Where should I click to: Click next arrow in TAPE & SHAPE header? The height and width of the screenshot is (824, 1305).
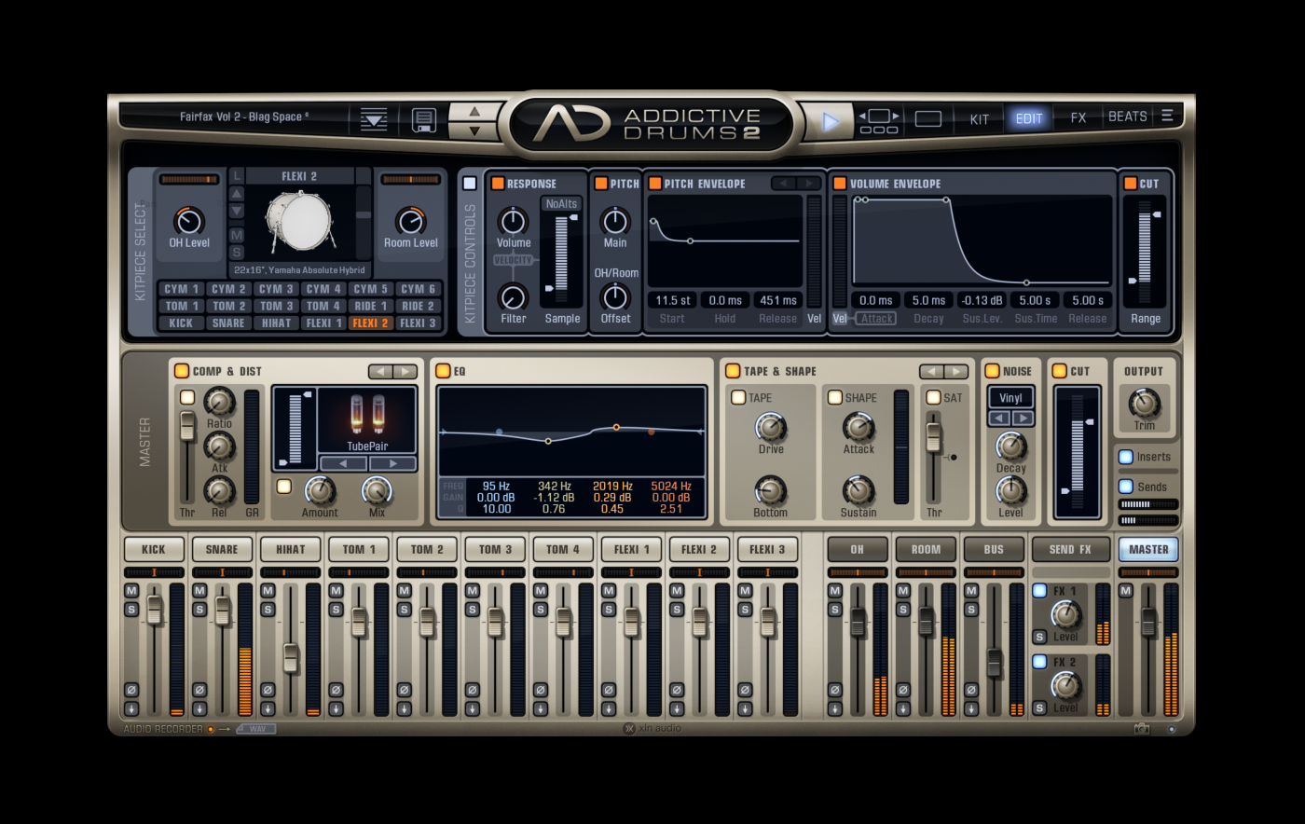pos(955,371)
